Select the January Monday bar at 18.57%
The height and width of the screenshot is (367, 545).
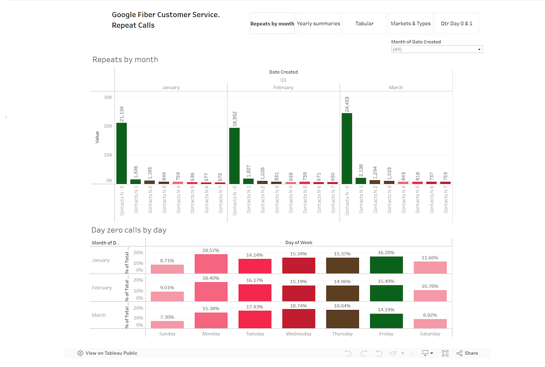coord(211,264)
